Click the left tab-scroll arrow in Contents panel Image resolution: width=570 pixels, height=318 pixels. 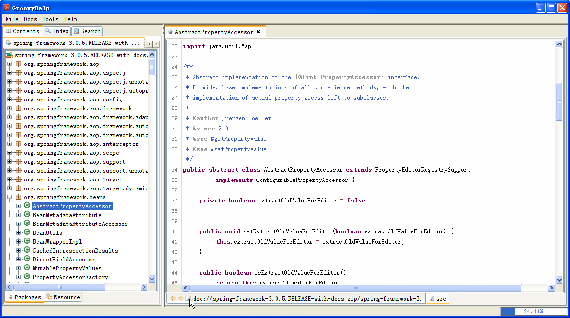pyautogui.click(x=150, y=44)
